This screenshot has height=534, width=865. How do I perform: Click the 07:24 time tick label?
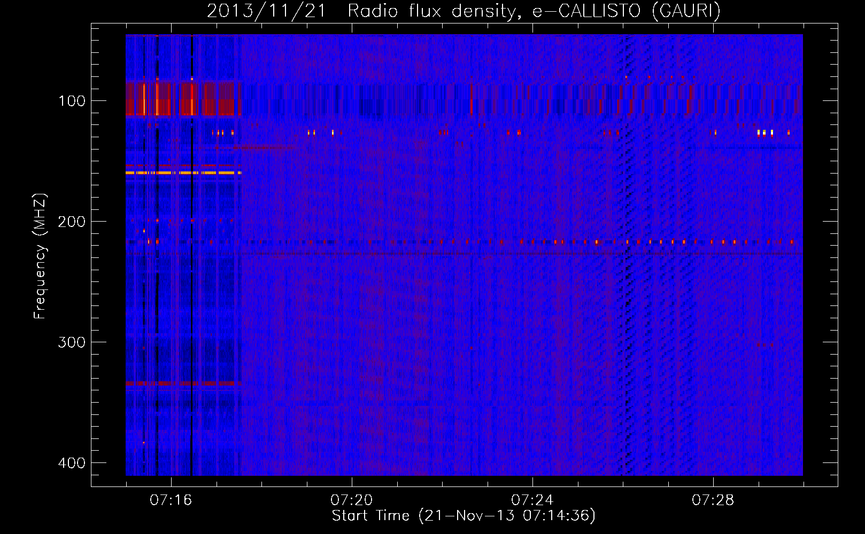pos(532,500)
